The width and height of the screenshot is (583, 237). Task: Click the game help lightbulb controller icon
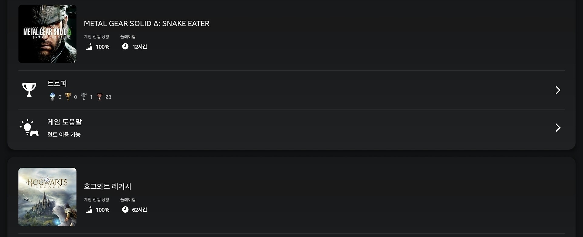pos(29,127)
